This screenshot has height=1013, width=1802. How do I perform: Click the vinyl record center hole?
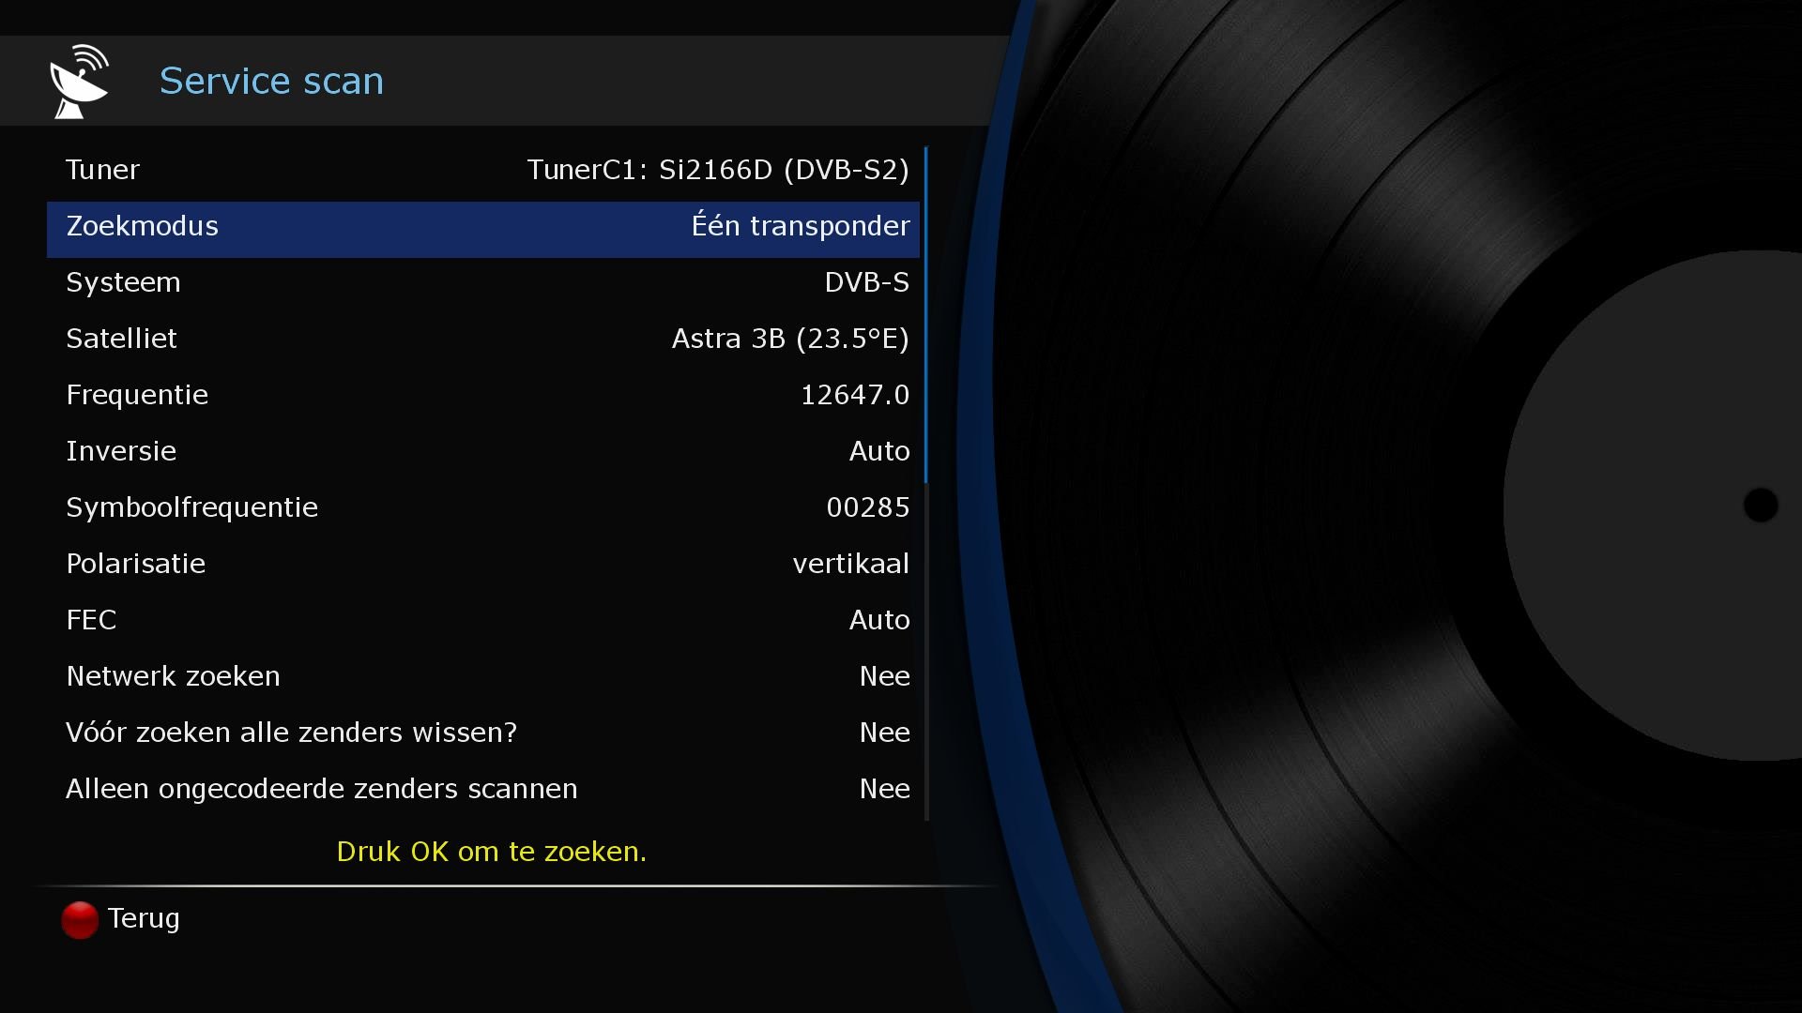coord(1760,505)
